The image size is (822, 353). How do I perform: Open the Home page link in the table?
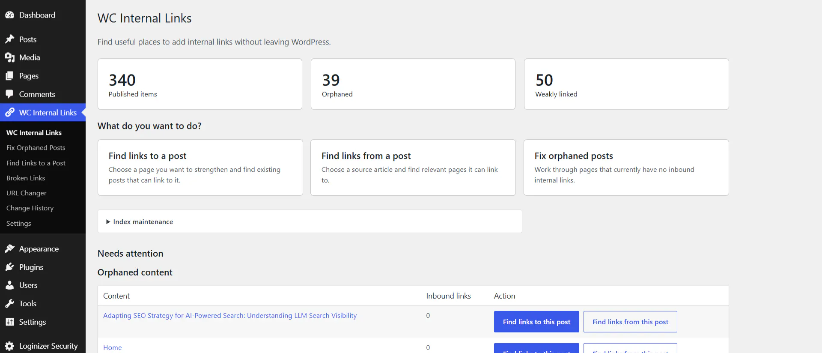[x=113, y=348]
